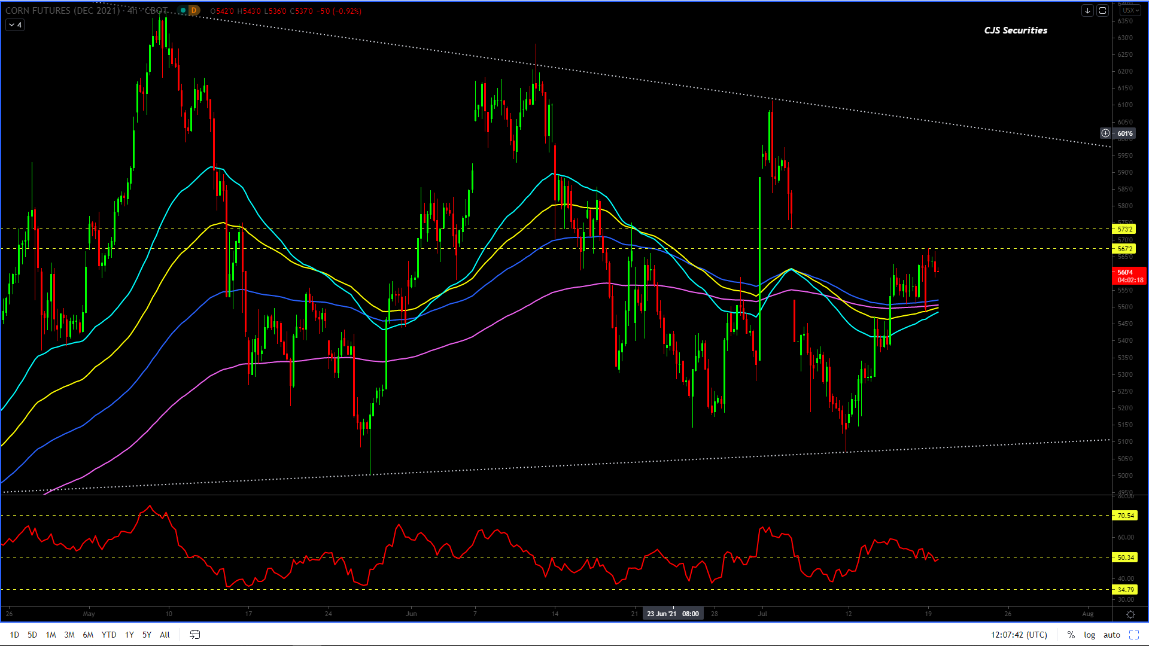The height and width of the screenshot is (646, 1149).
Task: Show All data range
Action: point(165,635)
